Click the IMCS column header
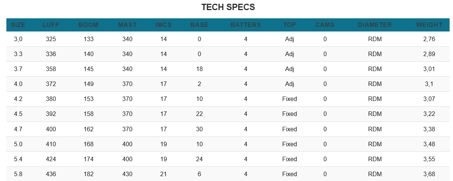453x181 pixels. (x=163, y=25)
